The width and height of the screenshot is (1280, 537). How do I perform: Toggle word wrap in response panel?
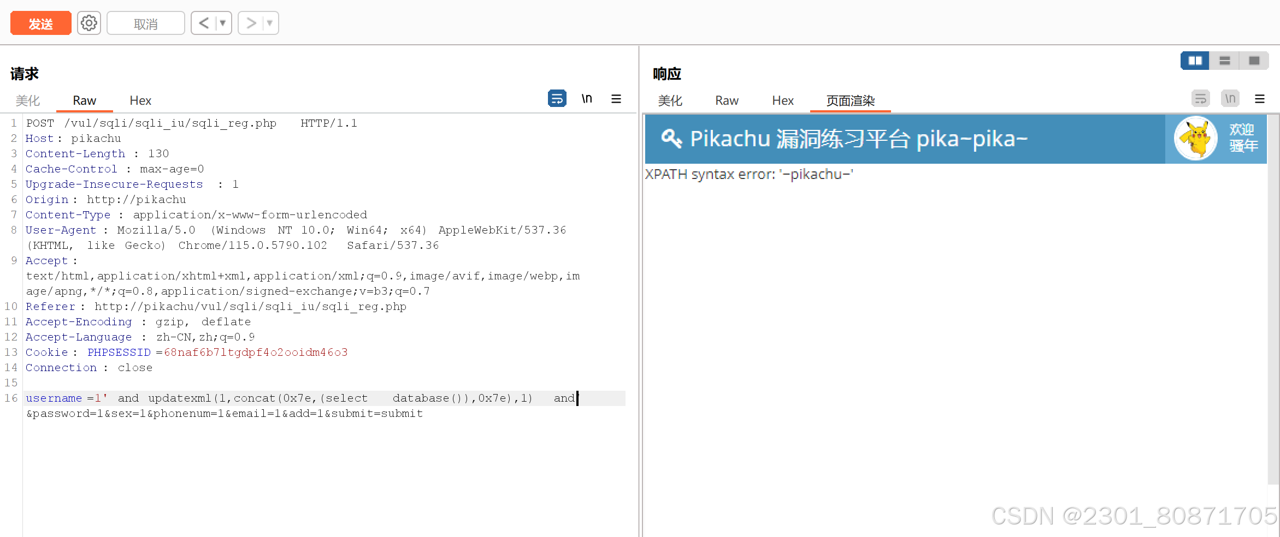point(1201,99)
